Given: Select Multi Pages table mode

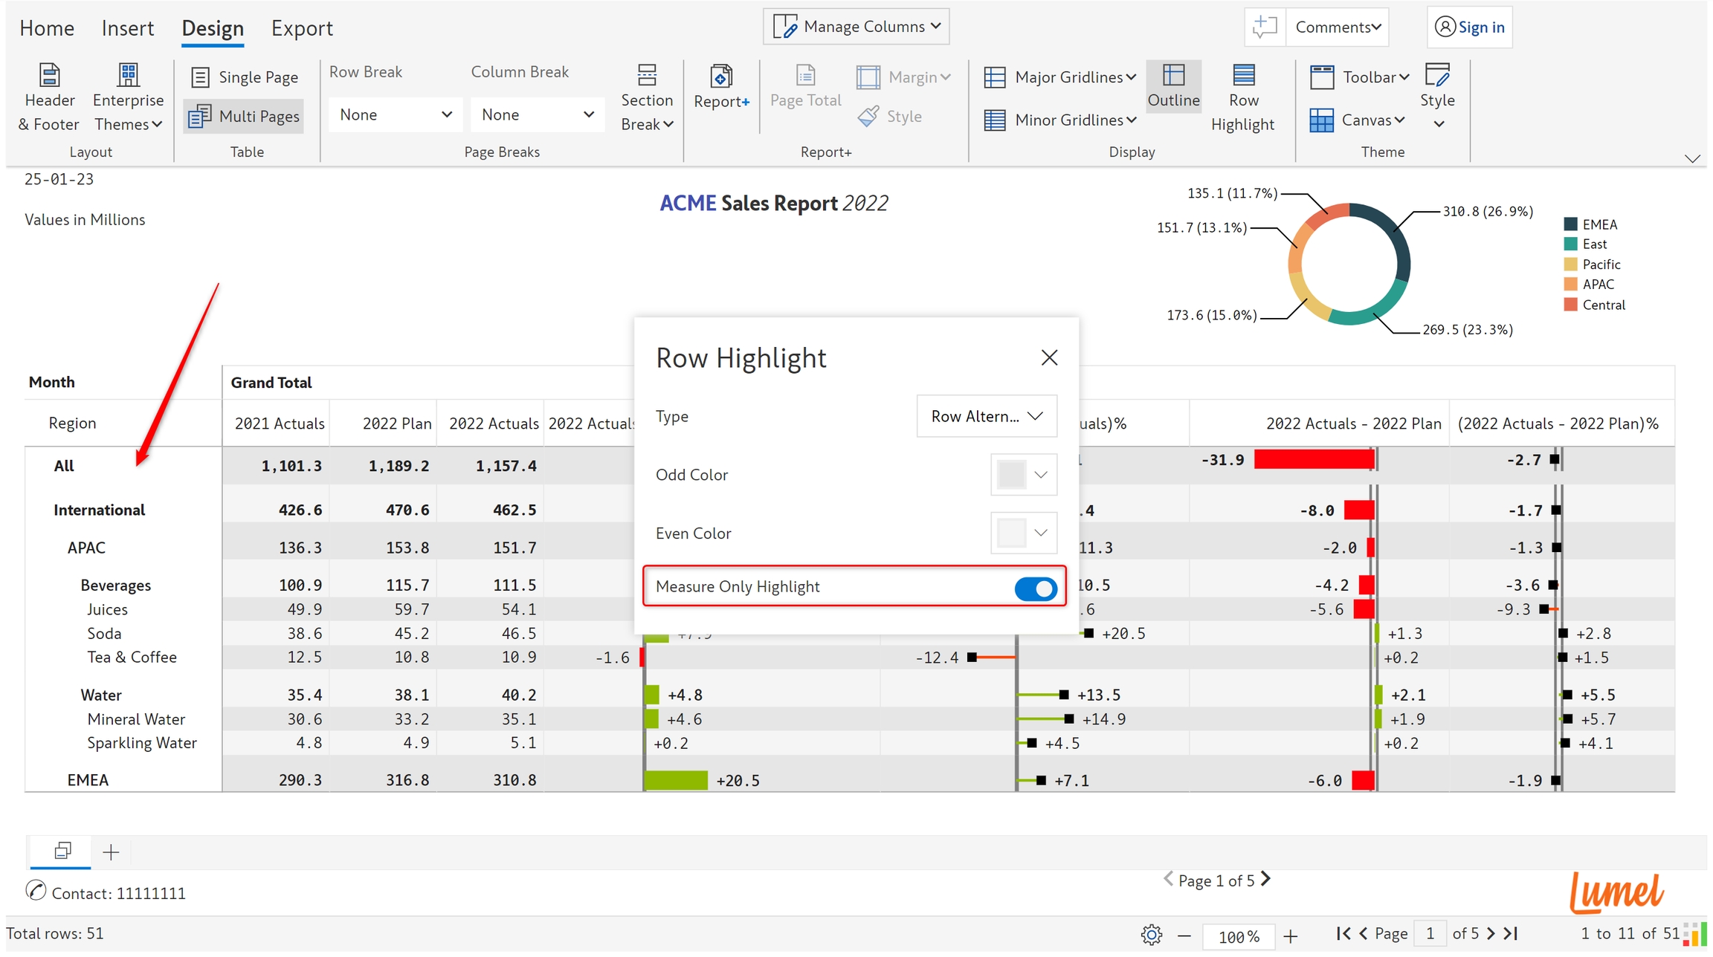Looking at the screenshot, I should (244, 117).
